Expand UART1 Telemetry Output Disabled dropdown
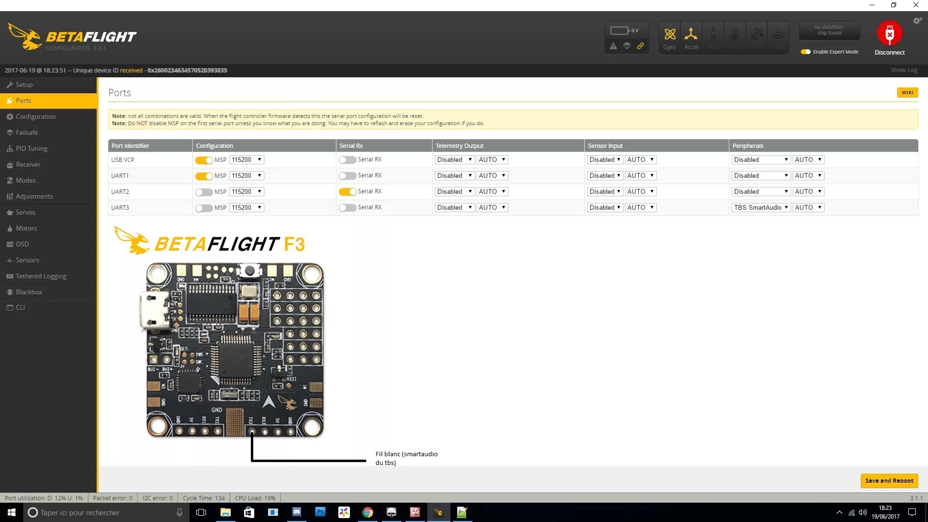The width and height of the screenshot is (928, 522). (x=454, y=175)
